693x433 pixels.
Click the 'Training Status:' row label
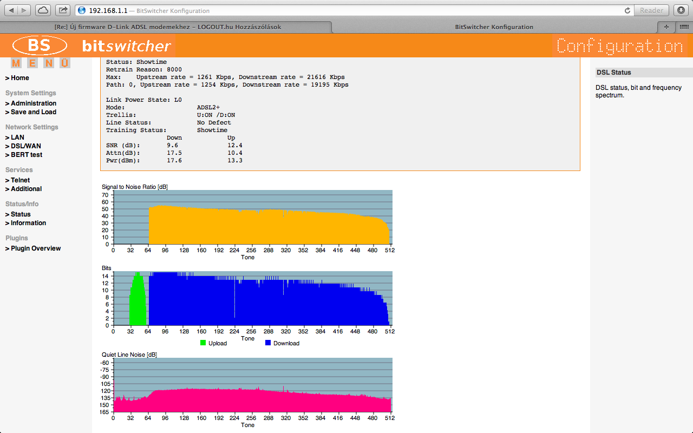pyautogui.click(x=136, y=130)
